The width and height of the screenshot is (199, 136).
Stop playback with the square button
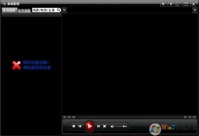coord(74,126)
